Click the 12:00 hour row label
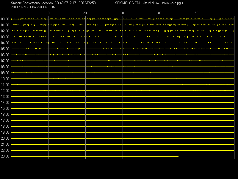 5,91
